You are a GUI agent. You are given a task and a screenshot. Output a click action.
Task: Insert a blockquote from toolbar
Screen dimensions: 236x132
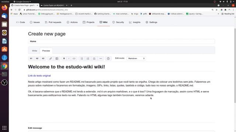[x=94, y=58]
